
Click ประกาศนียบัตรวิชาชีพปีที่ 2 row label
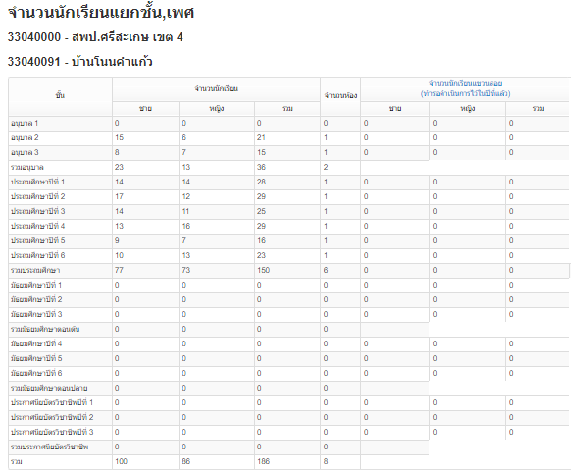52,417
